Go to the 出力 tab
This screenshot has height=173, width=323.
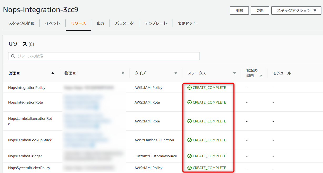click(101, 23)
